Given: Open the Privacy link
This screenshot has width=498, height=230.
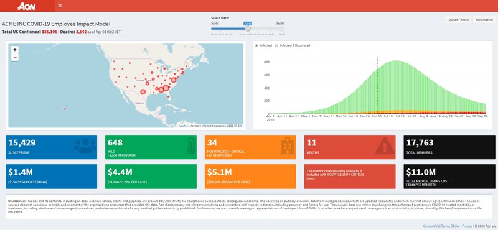Looking at the screenshot, I should [467, 226].
